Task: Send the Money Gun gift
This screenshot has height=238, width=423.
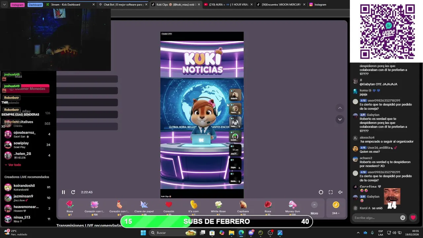Action: click(292, 208)
